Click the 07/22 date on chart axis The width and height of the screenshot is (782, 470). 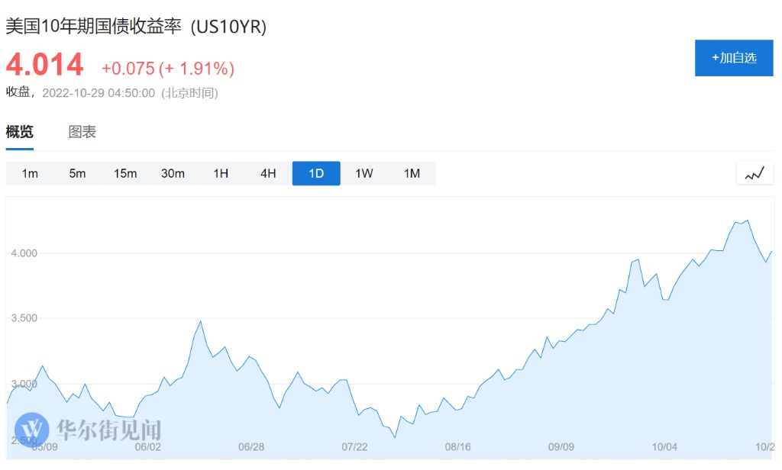pyautogui.click(x=355, y=446)
